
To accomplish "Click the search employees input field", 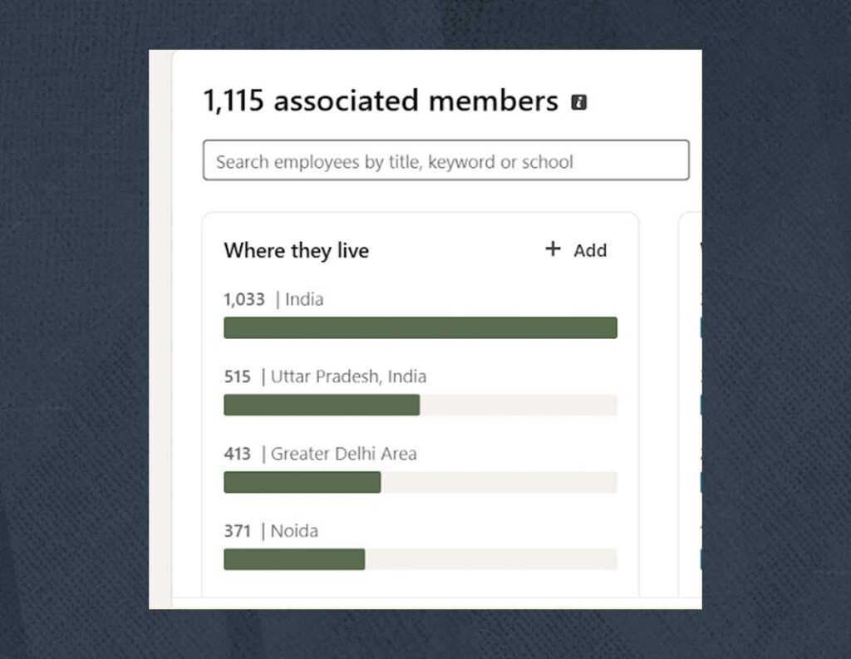I will (x=446, y=160).
